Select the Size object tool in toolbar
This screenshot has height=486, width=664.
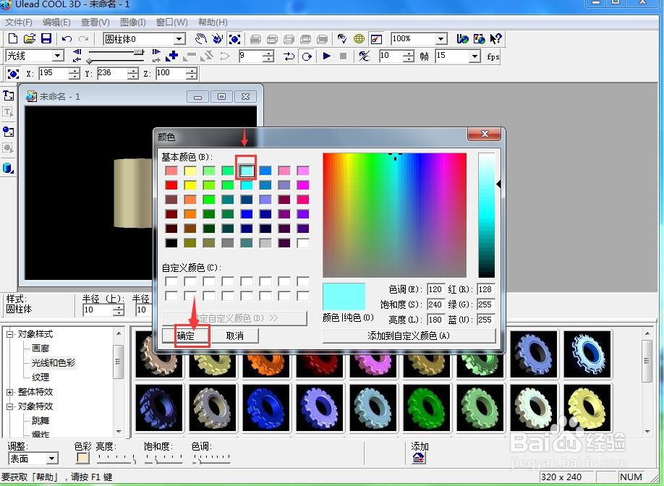(234, 39)
